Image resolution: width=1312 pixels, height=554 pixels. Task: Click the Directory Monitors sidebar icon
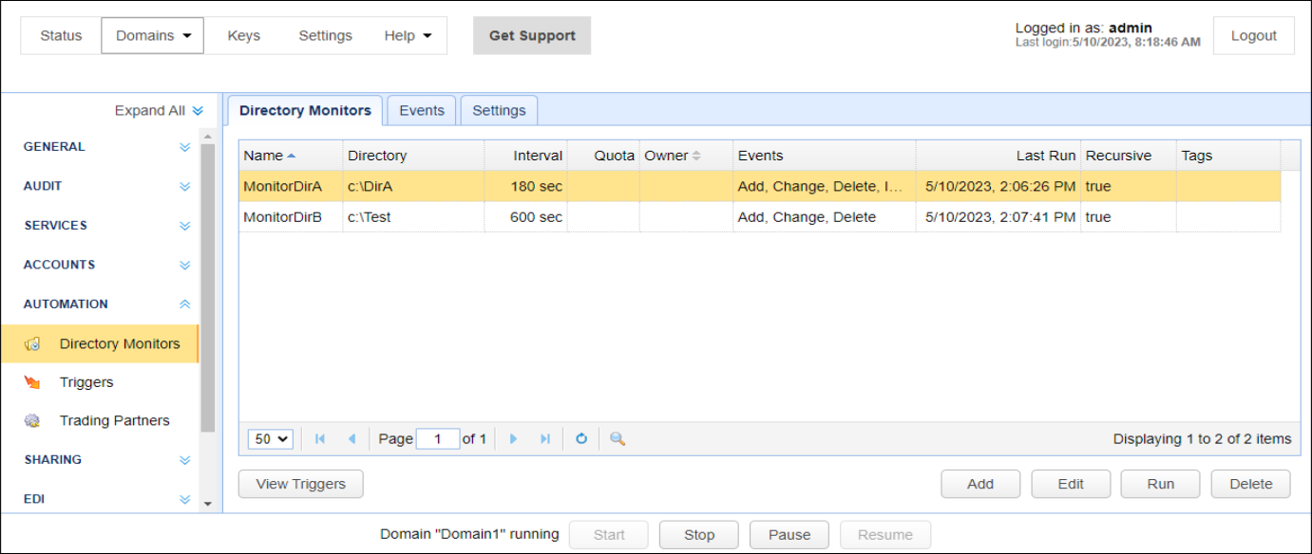click(32, 344)
